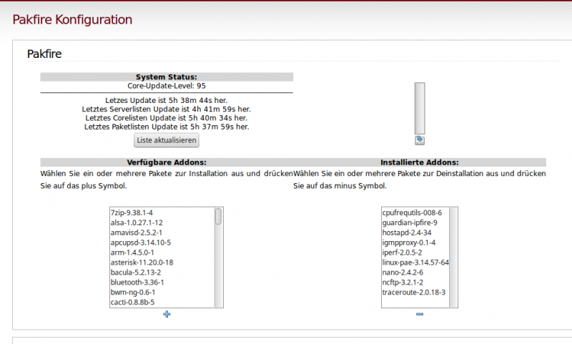Click the available addons list scrollbar thumb

pyautogui.click(x=218, y=216)
